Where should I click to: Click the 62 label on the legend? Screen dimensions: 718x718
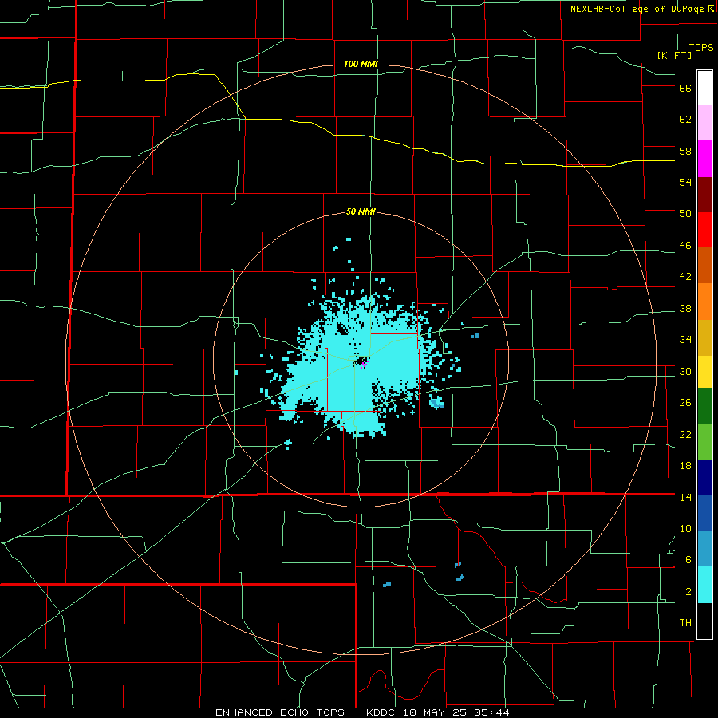point(685,120)
